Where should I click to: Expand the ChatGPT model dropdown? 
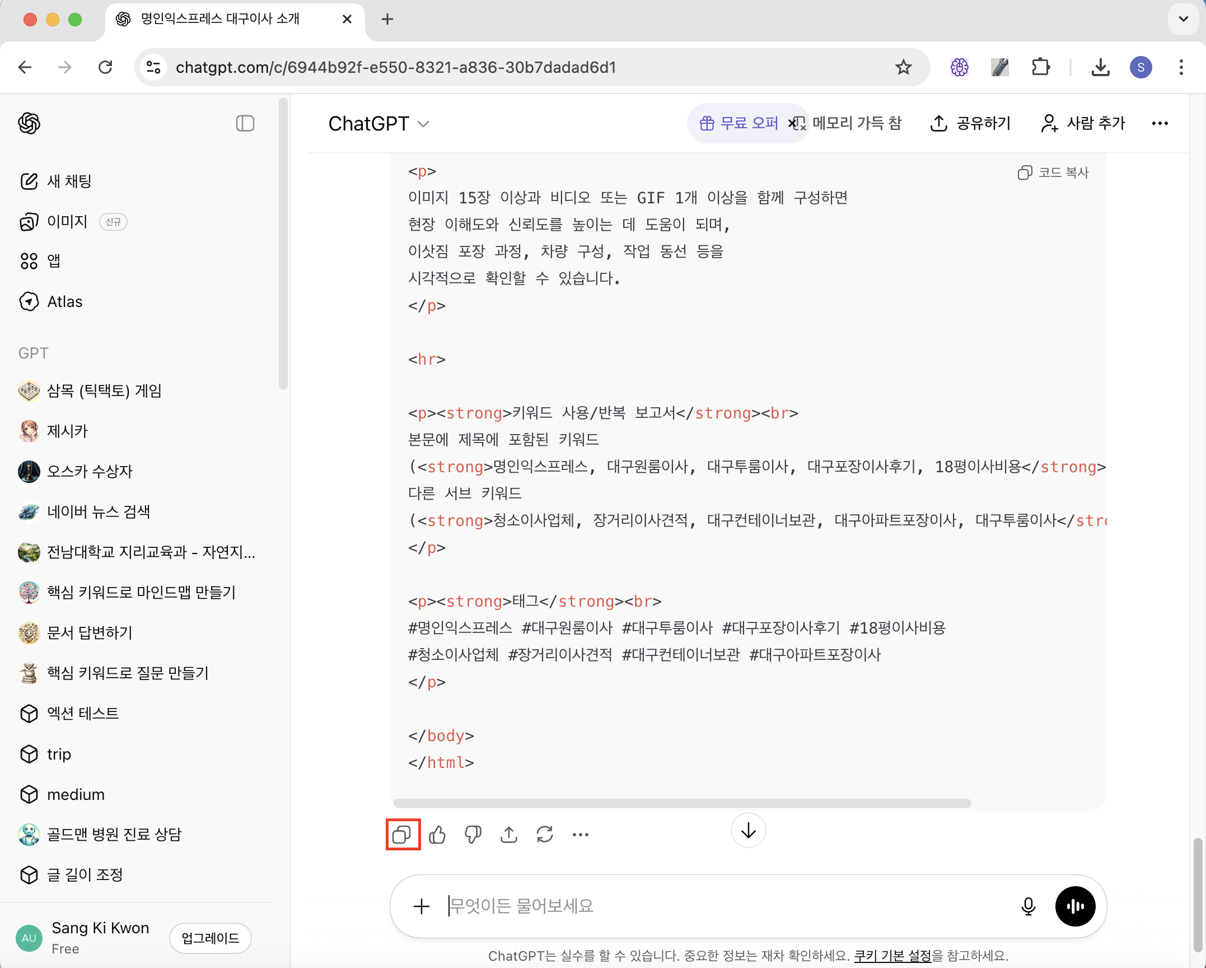[379, 123]
